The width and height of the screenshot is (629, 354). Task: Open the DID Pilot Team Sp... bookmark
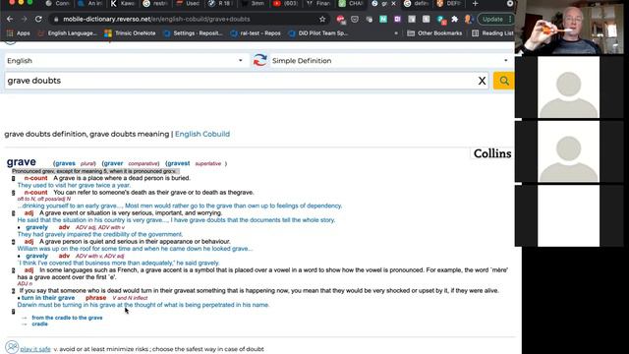tap(318, 33)
